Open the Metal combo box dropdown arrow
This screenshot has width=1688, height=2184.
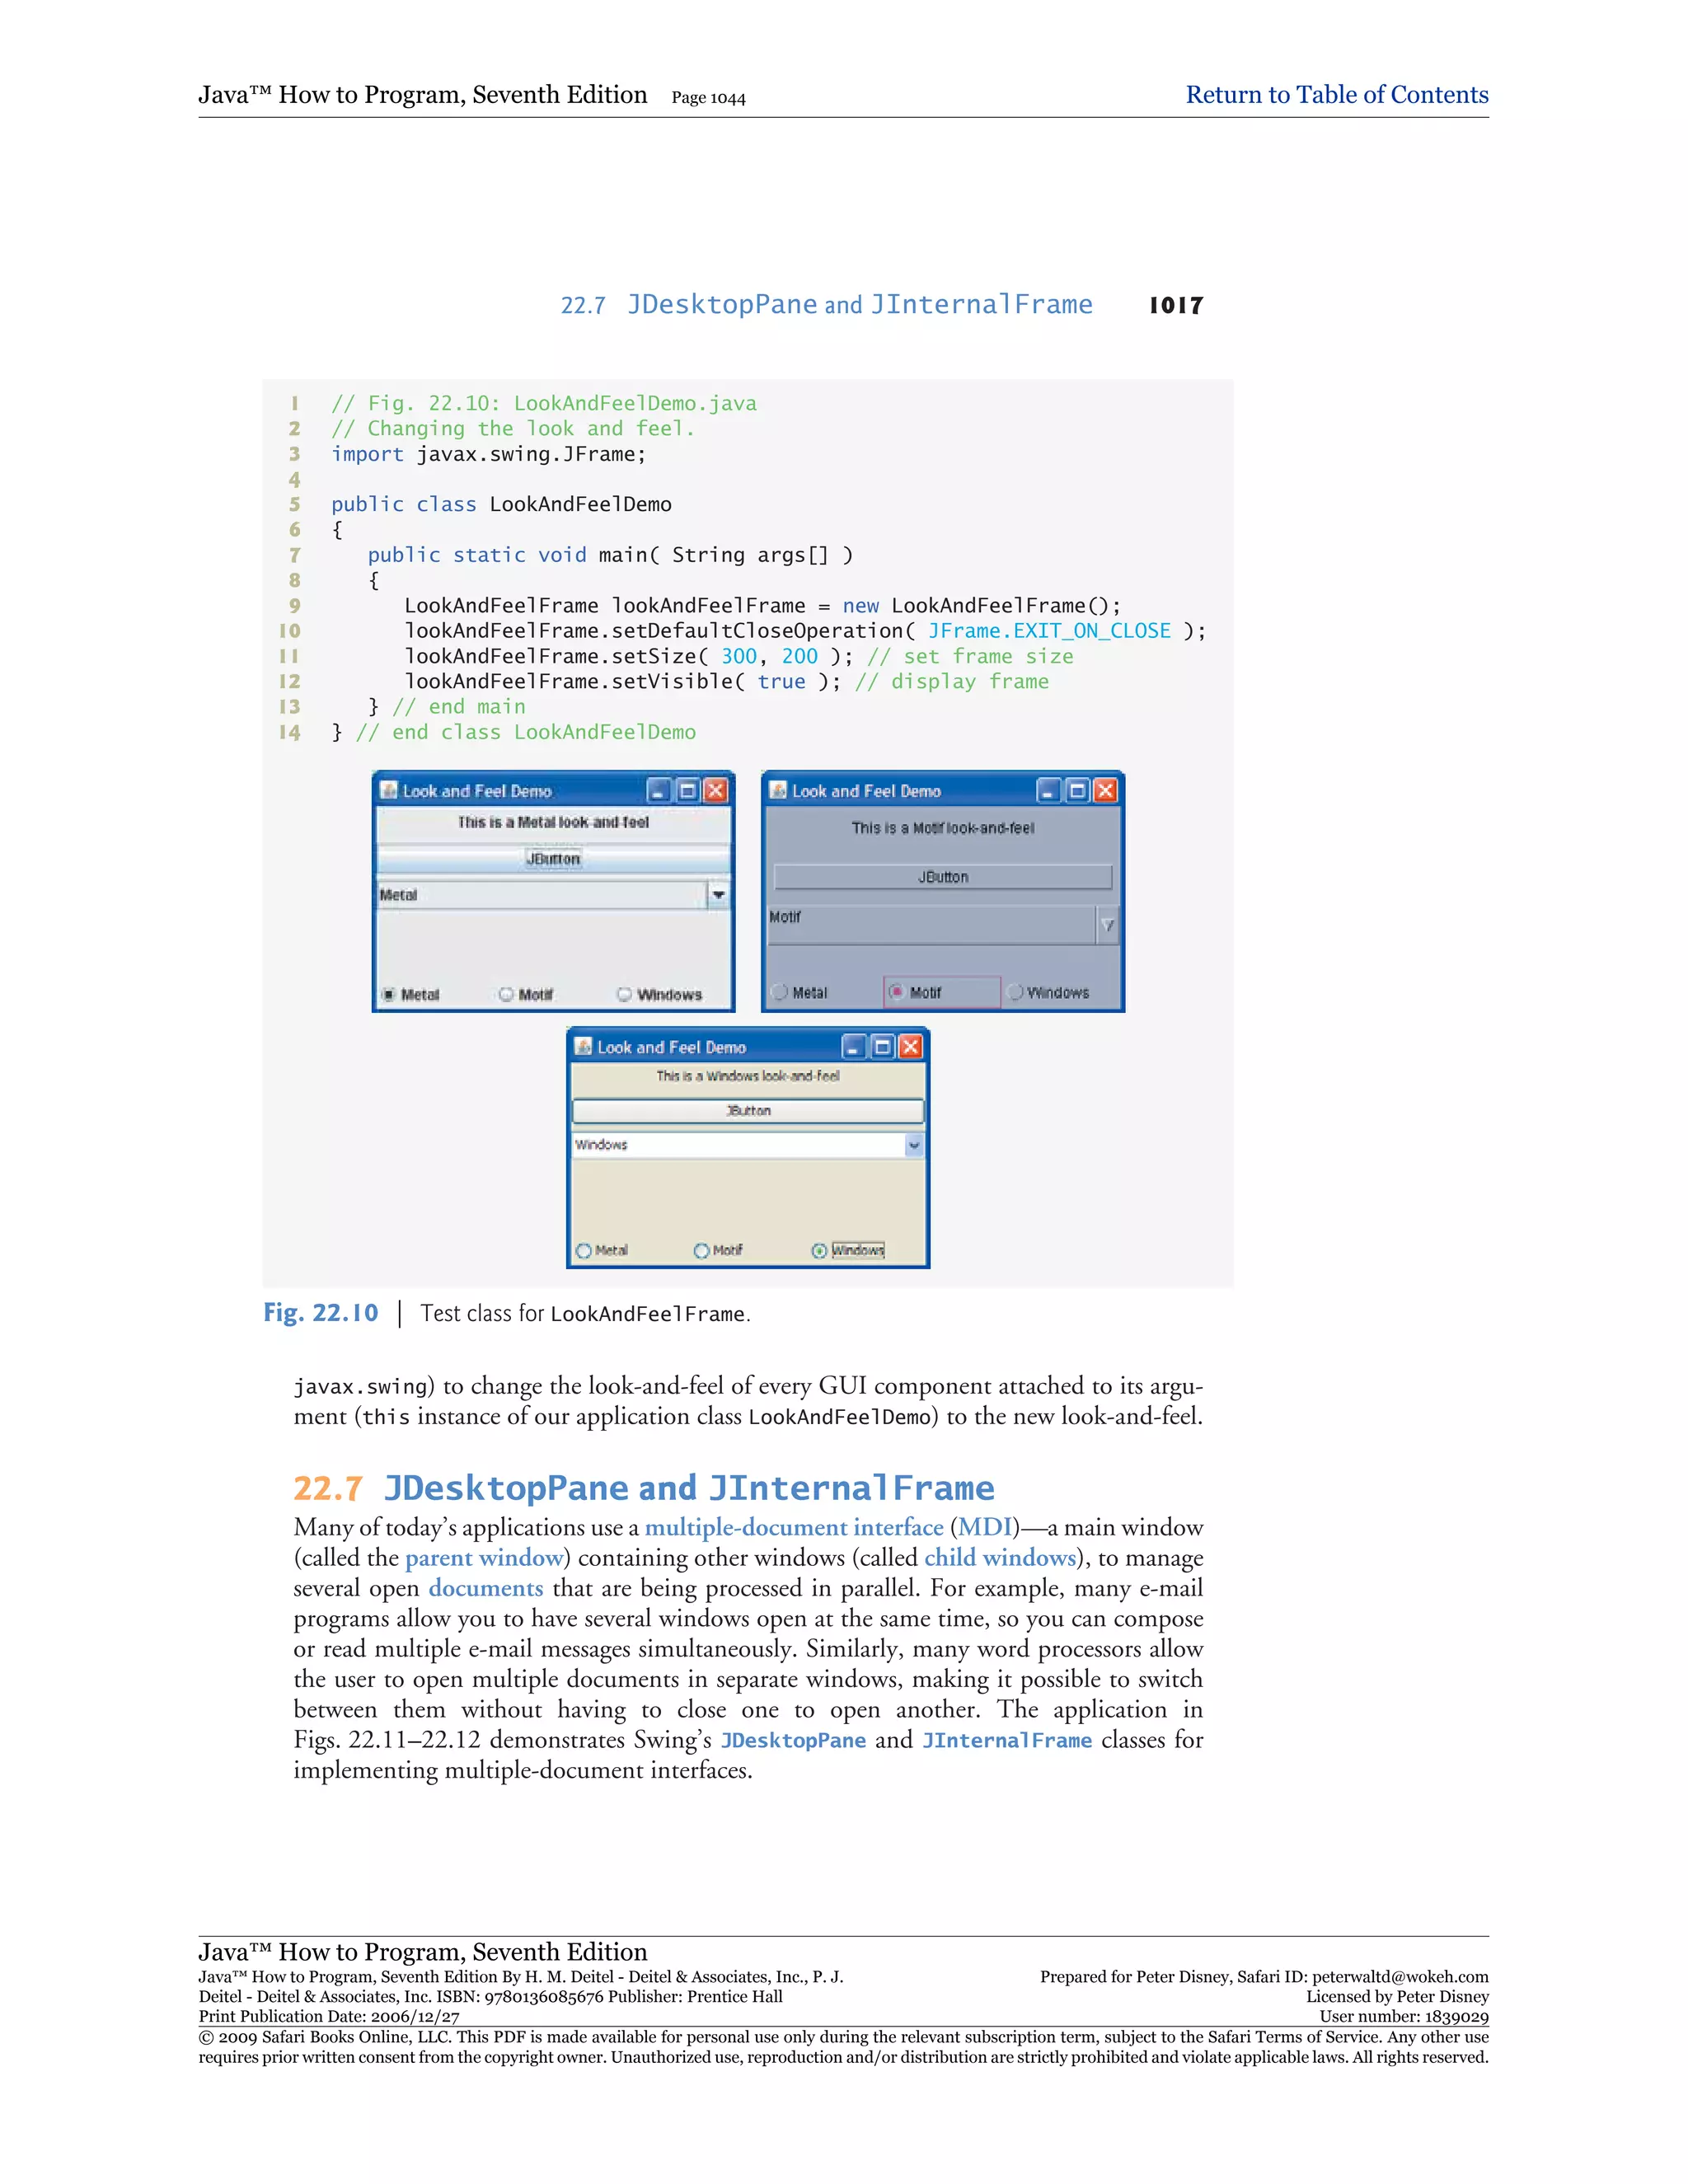click(718, 895)
